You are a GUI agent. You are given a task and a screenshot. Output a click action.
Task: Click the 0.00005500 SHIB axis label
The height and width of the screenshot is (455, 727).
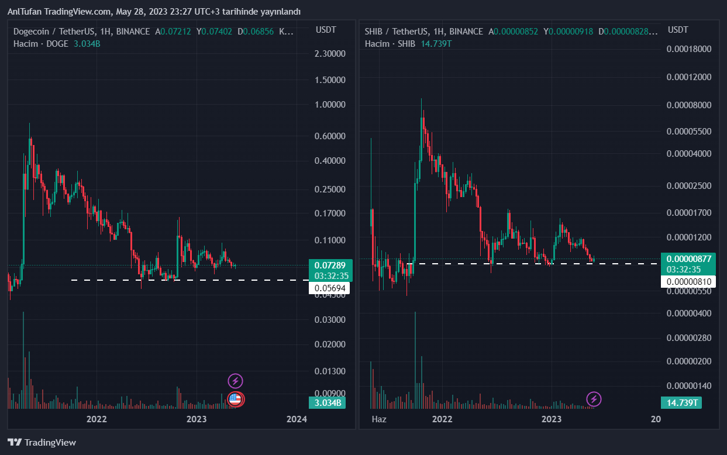point(689,131)
